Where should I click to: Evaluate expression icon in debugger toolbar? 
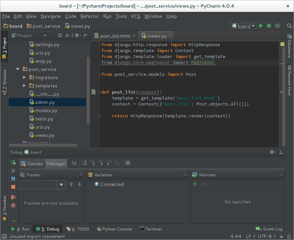pyautogui.click(x=128, y=163)
